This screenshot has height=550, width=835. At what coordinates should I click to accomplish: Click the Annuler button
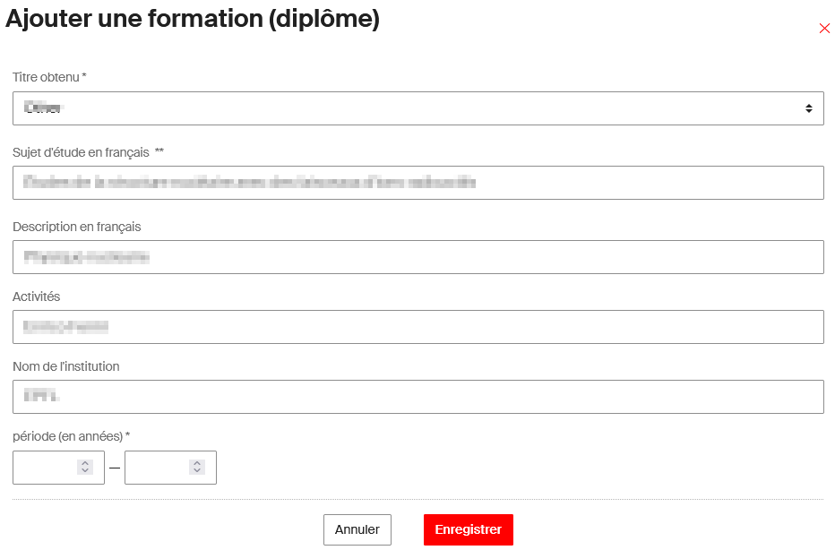point(357,529)
